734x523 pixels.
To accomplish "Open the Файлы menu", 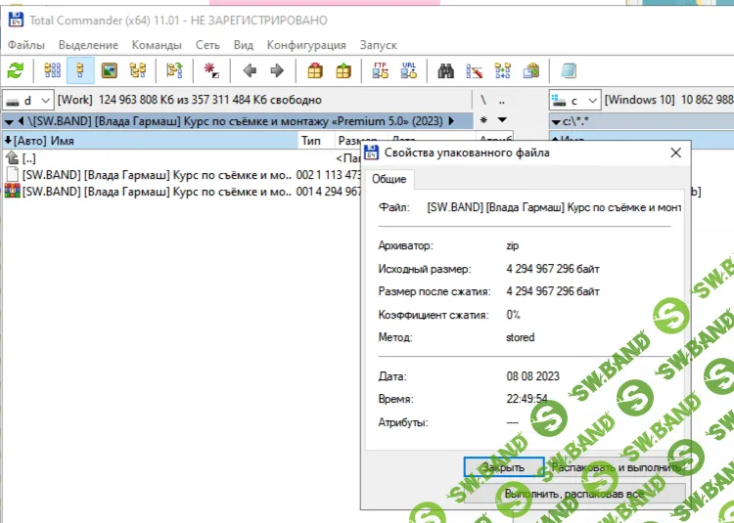I will coord(25,45).
